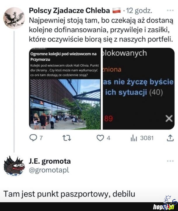Screen dimensions: 178x211
Task: Open three-dot menu on Polscy Zjadacze Chleba tweet
Action: 170,10
